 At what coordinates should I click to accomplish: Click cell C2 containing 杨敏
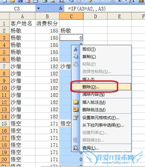pos(71,31)
